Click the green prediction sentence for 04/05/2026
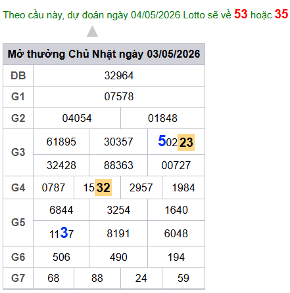Screen dimensions: 290x293 pos(145,15)
